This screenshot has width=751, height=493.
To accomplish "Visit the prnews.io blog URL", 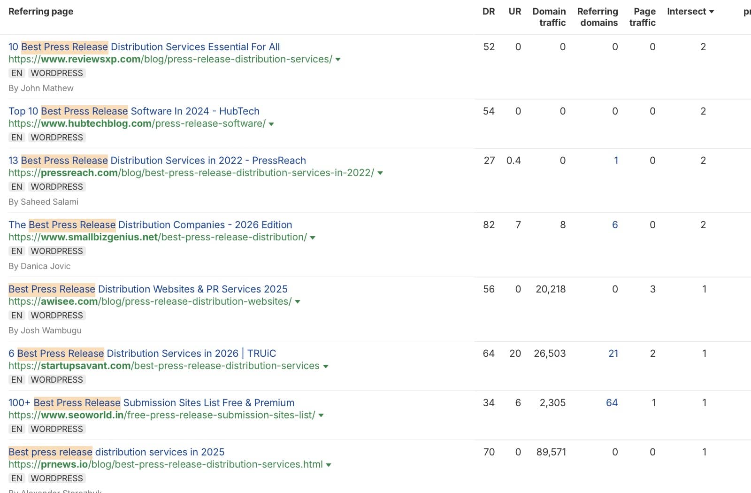I will 166,464.
